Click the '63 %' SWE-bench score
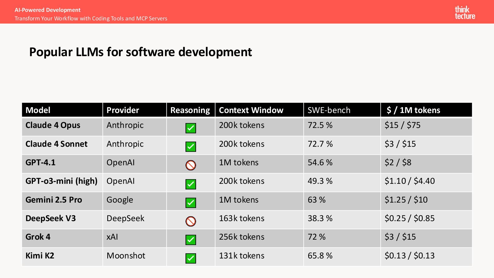 [x=317, y=200]
